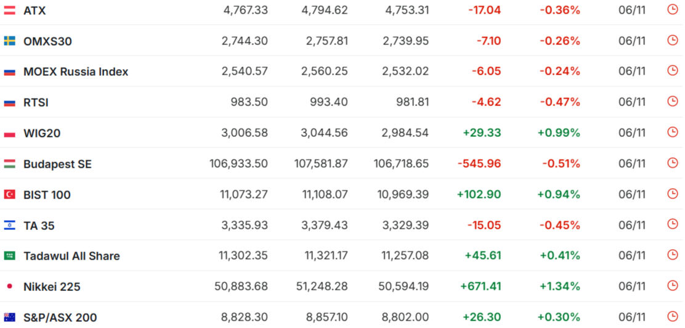
Task: Click the WIG20 percent change +0.99%
Action: (x=559, y=133)
